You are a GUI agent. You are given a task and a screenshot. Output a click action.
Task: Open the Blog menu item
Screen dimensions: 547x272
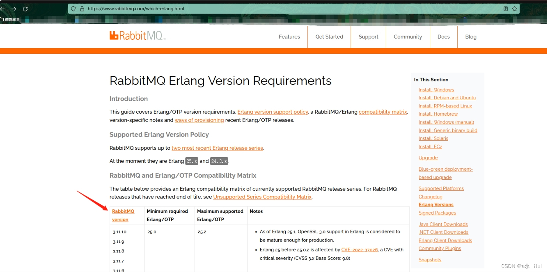(471, 37)
